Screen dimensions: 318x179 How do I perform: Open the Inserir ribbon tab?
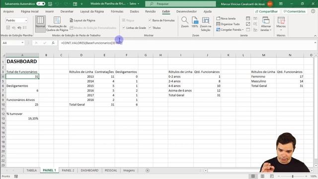tap(50, 11)
